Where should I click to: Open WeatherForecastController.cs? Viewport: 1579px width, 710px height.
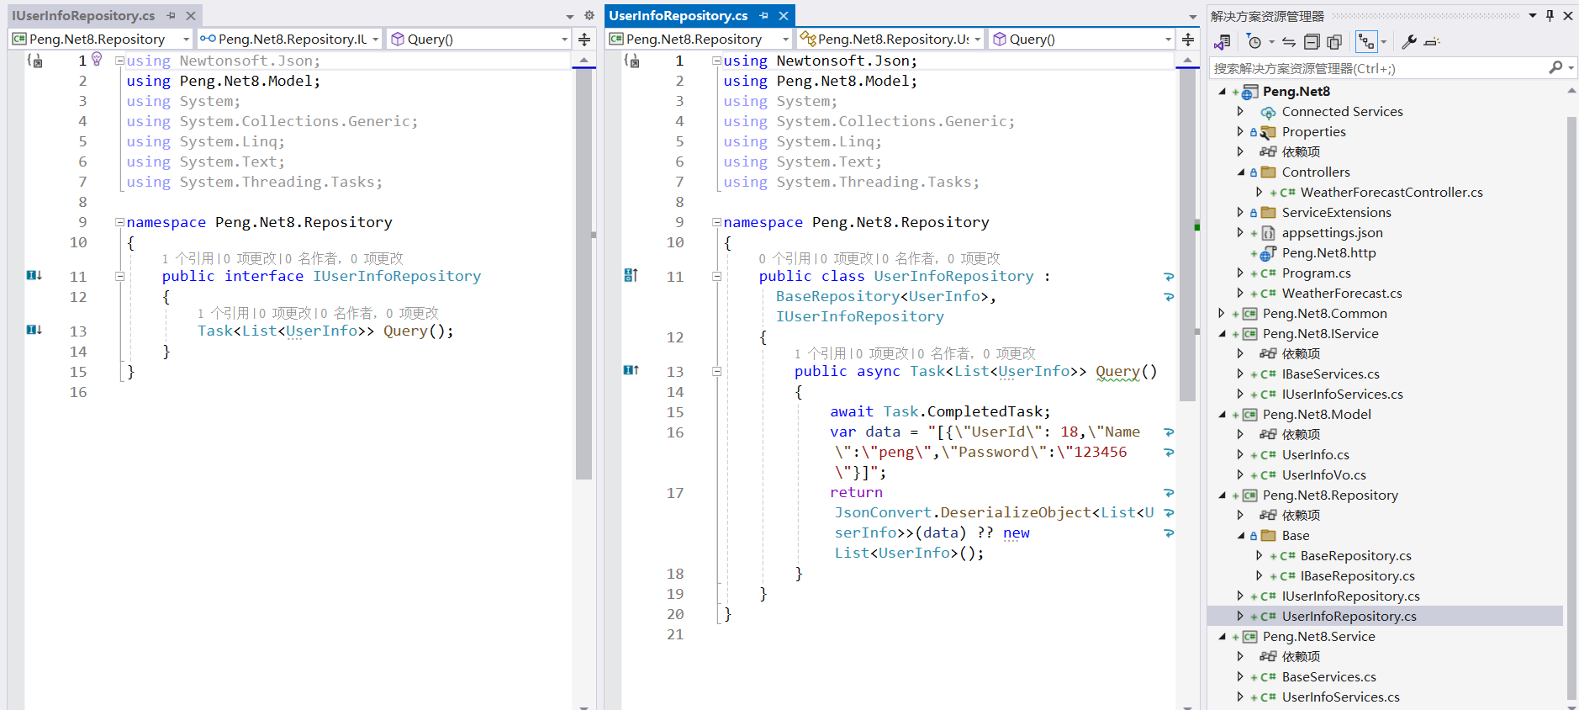click(1392, 192)
